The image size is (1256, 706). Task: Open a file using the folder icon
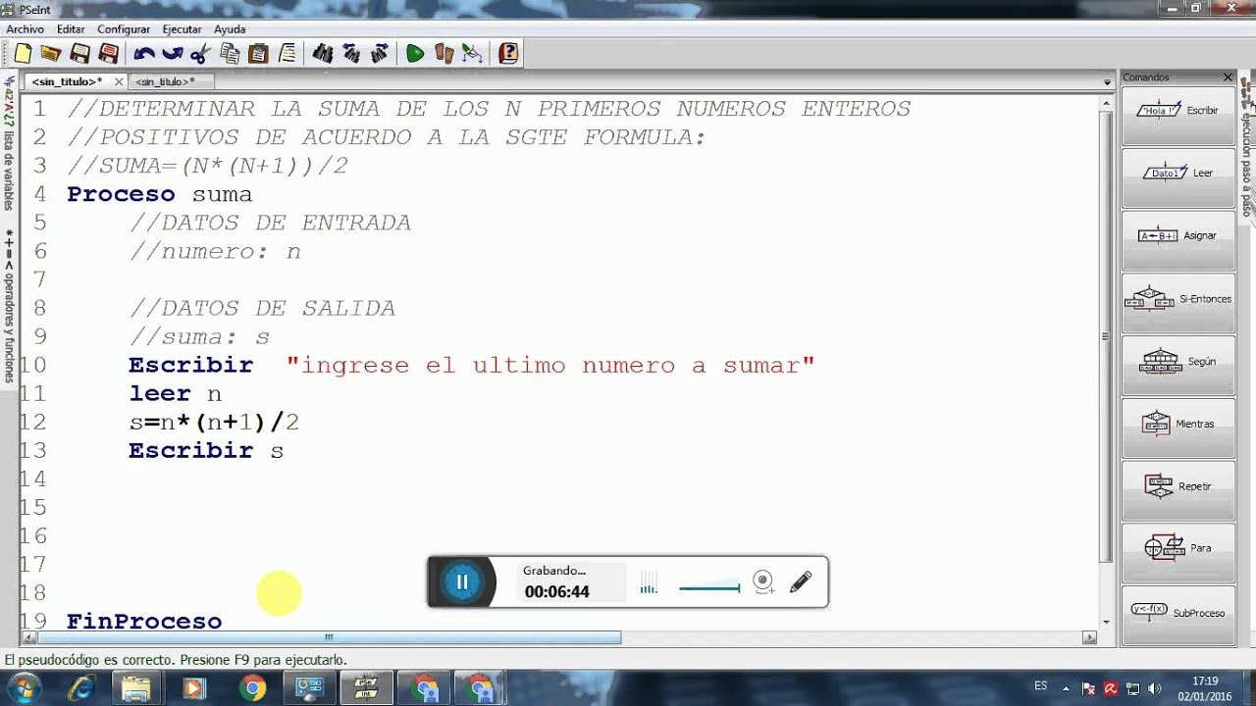point(51,53)
